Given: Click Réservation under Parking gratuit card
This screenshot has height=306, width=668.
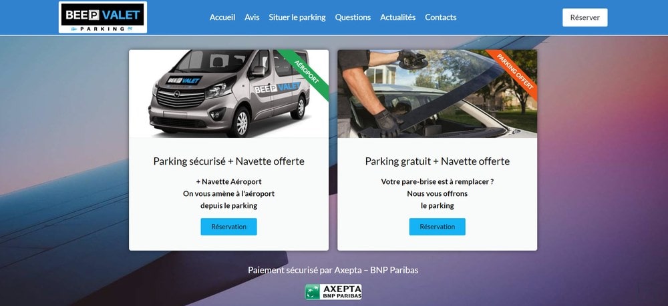Looking at the screenshot, I should [438, 227].
